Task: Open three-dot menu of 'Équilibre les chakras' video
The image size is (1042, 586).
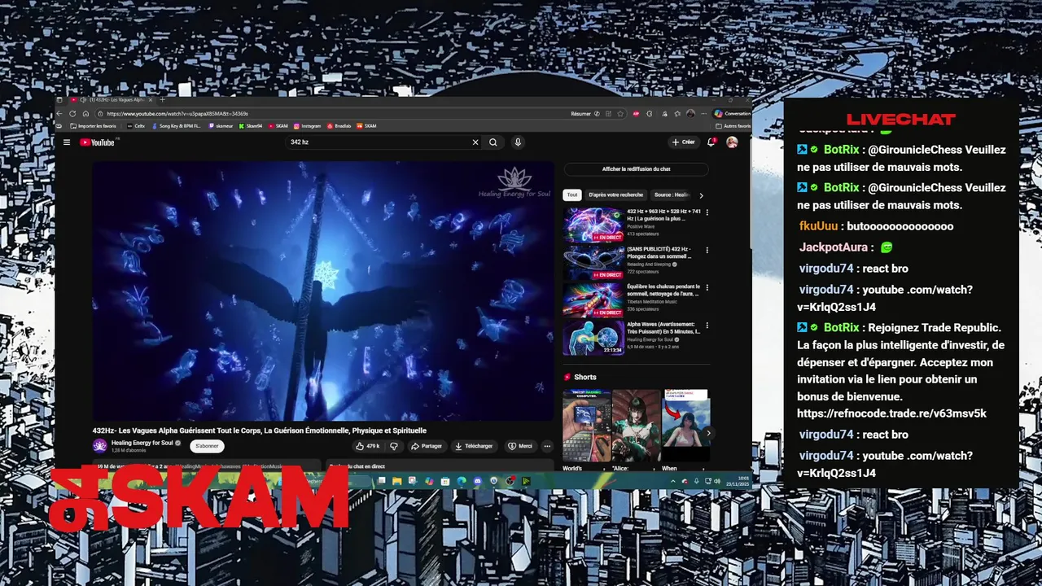Action: 707,287
